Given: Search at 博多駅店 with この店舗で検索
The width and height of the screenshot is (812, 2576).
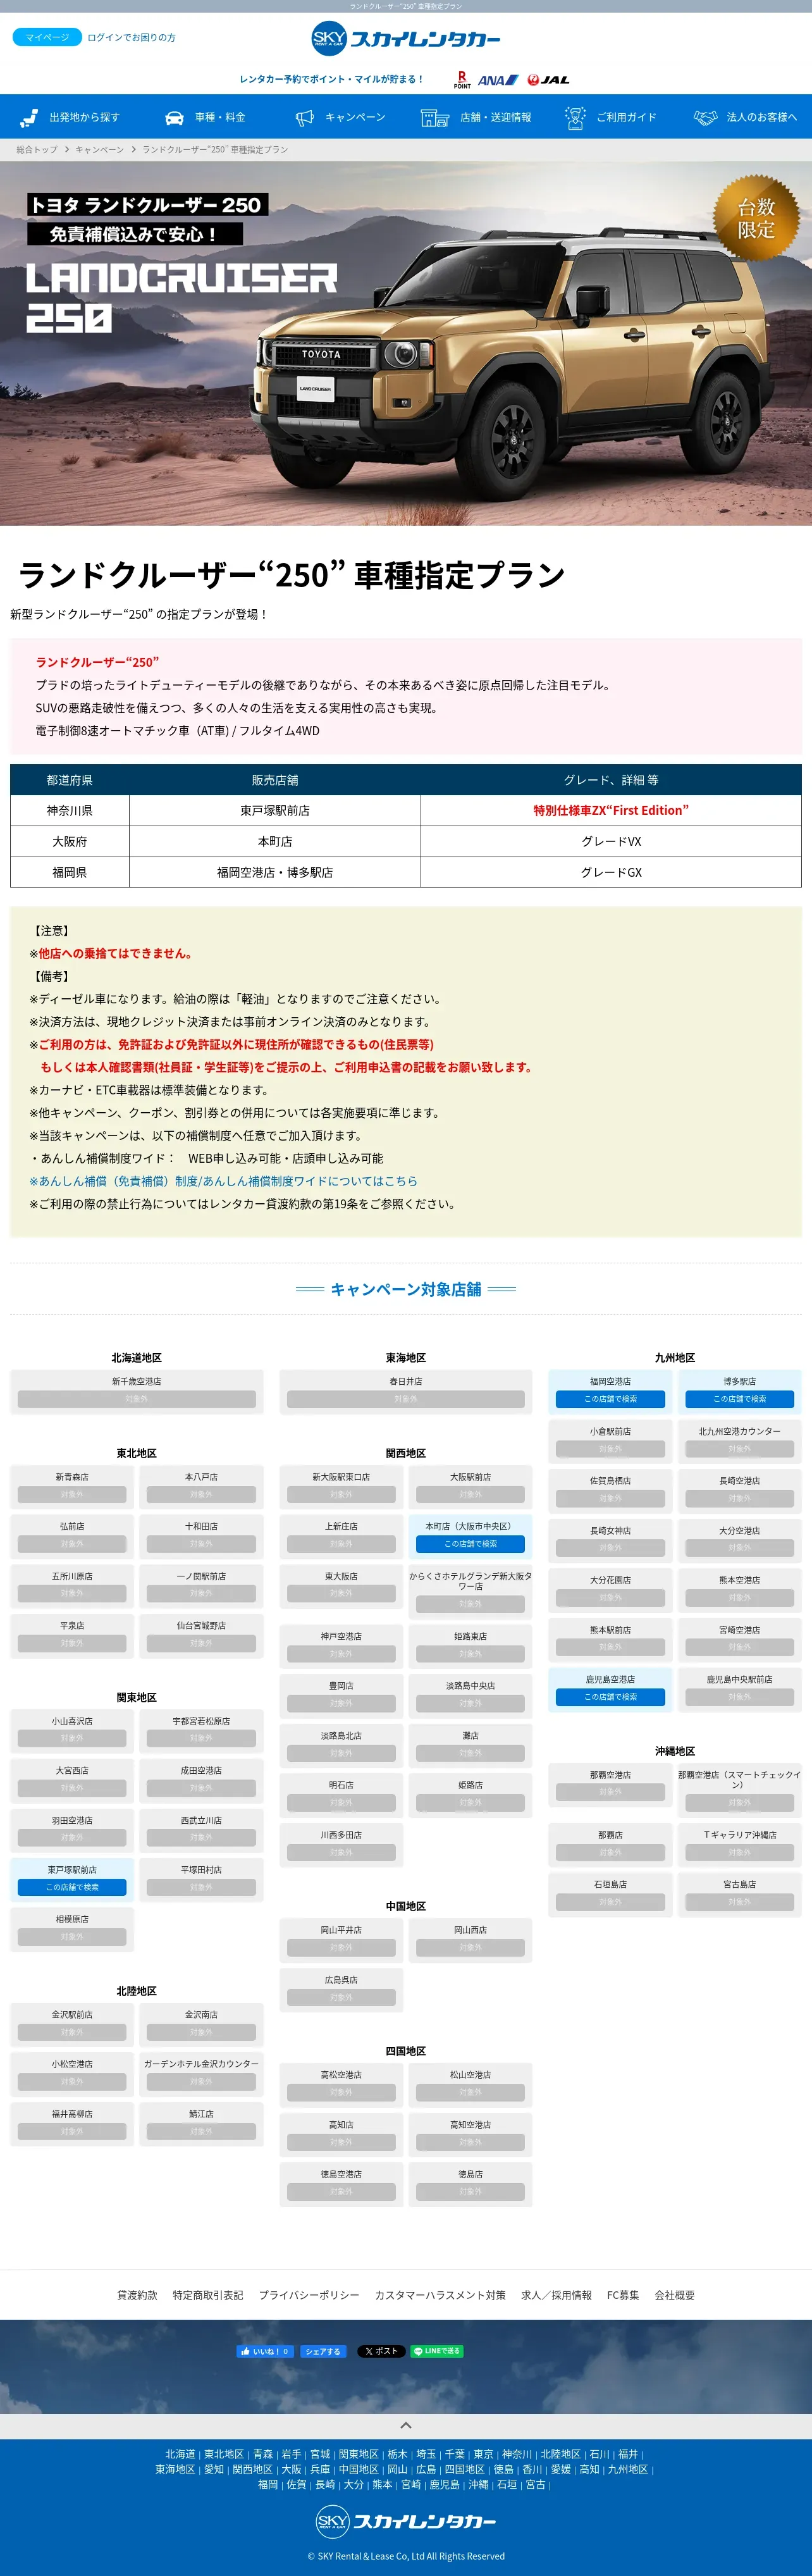Looking at the screenshot, I should coord(739,1399).
